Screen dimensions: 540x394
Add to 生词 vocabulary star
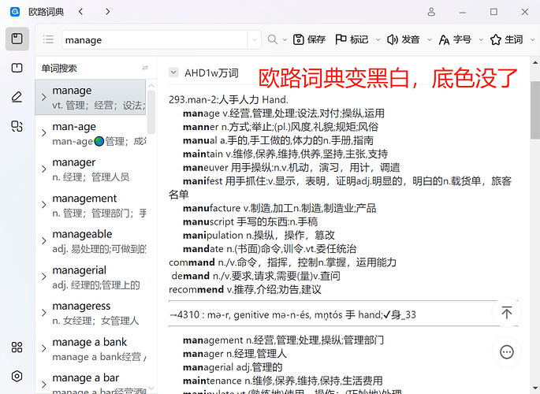(507, 39)
